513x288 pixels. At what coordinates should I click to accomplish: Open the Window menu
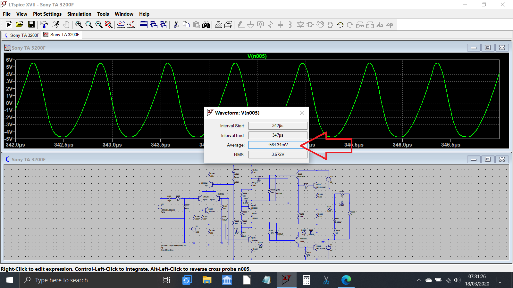point(124,14)
